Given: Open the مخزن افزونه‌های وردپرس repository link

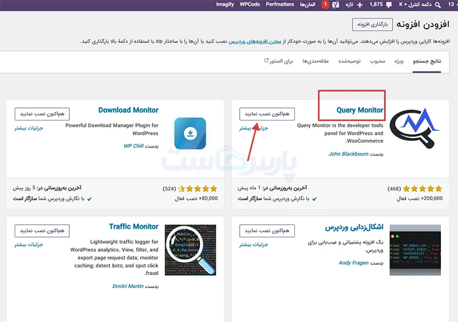Looking at the screenshot, I should (x=255, y=41).
